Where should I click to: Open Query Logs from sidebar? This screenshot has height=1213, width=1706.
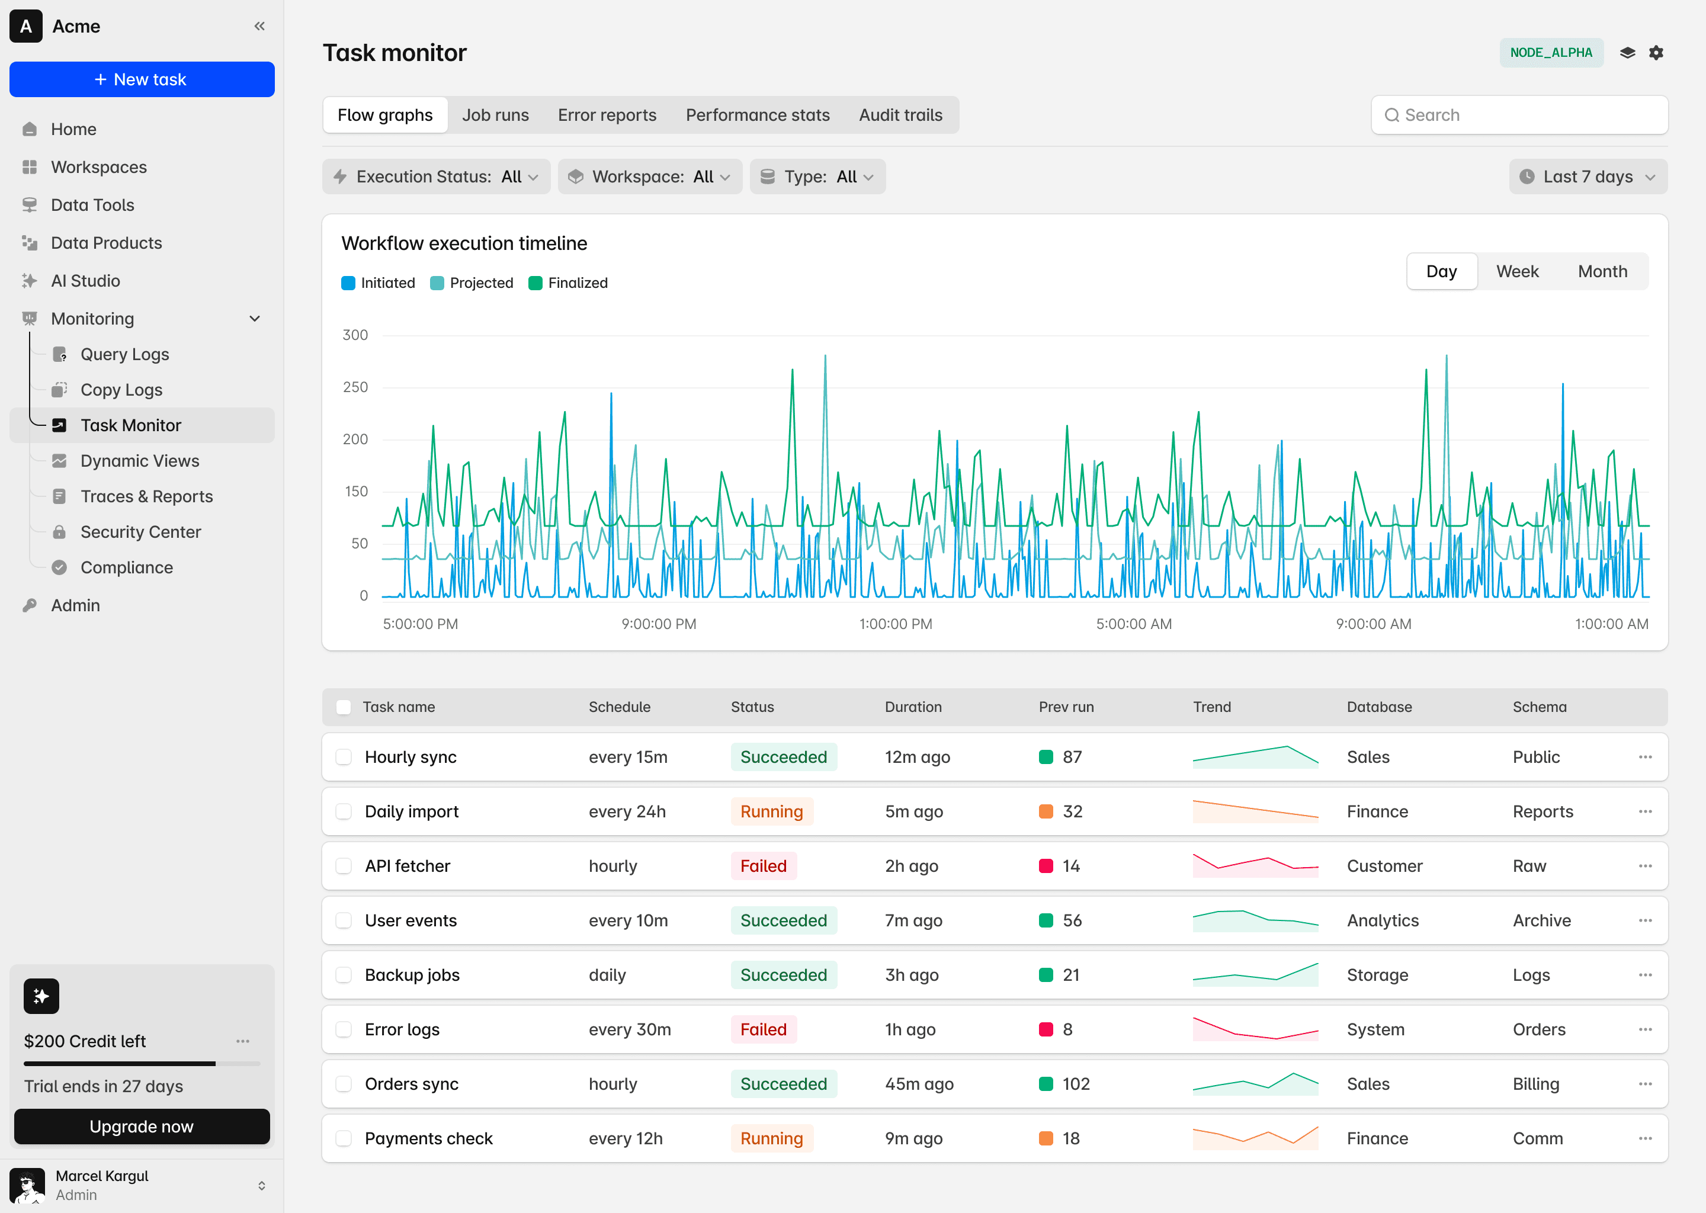124,354
